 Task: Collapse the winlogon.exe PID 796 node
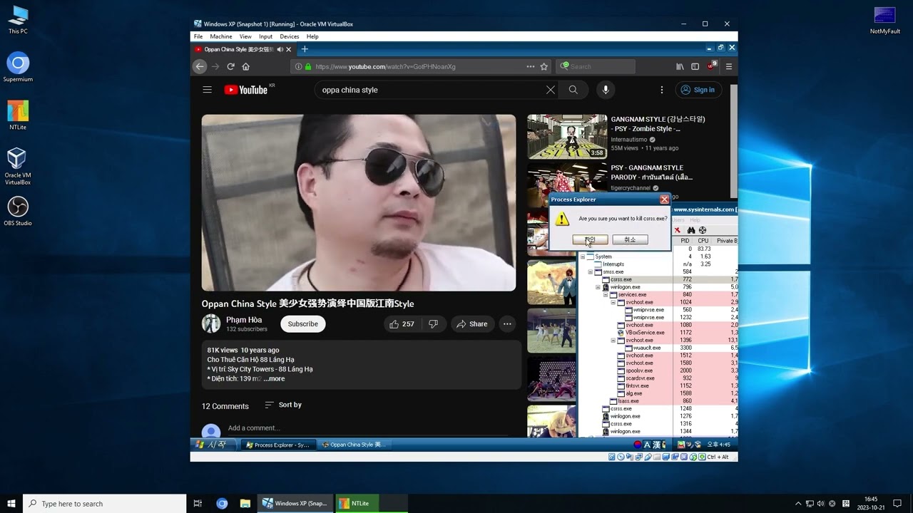(598, 287)
